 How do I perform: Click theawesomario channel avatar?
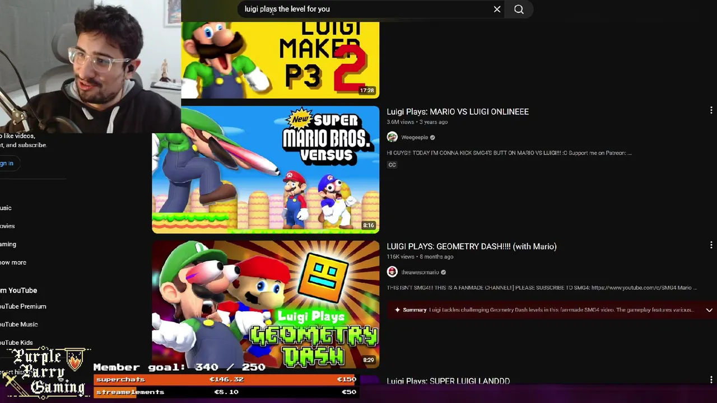point(392,272)
